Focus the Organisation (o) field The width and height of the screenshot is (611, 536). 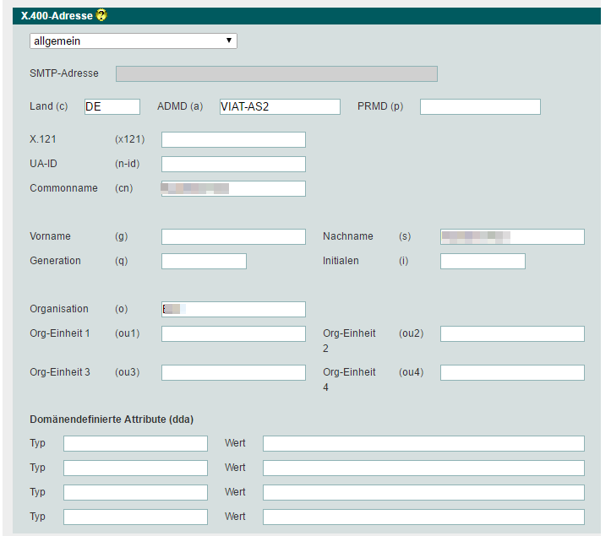(x=233, y=309)
